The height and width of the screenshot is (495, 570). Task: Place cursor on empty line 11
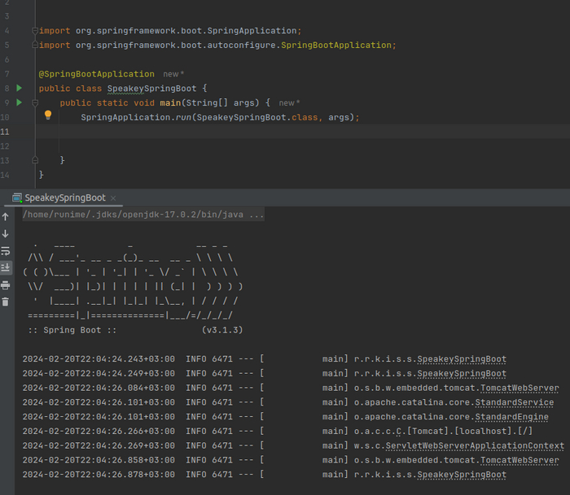pos(244,132)
